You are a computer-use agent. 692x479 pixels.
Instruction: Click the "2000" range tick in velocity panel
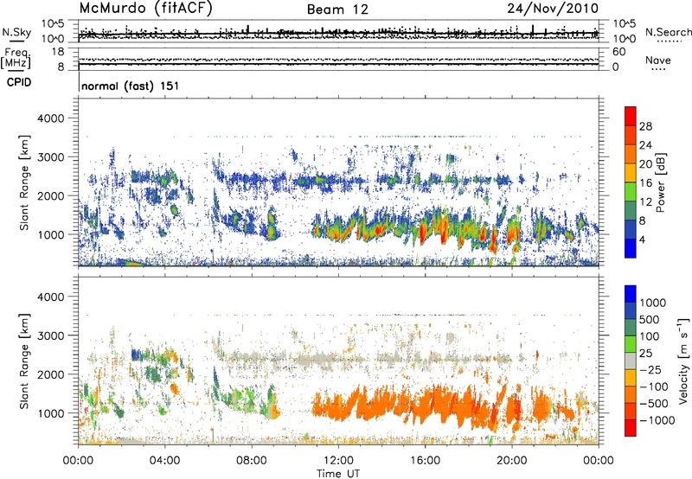pyautogui.click(x=49, y=374)
